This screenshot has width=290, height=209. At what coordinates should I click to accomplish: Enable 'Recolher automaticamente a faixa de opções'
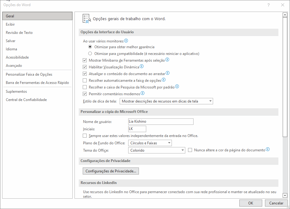pyautogui.click(x=85, y=80)
